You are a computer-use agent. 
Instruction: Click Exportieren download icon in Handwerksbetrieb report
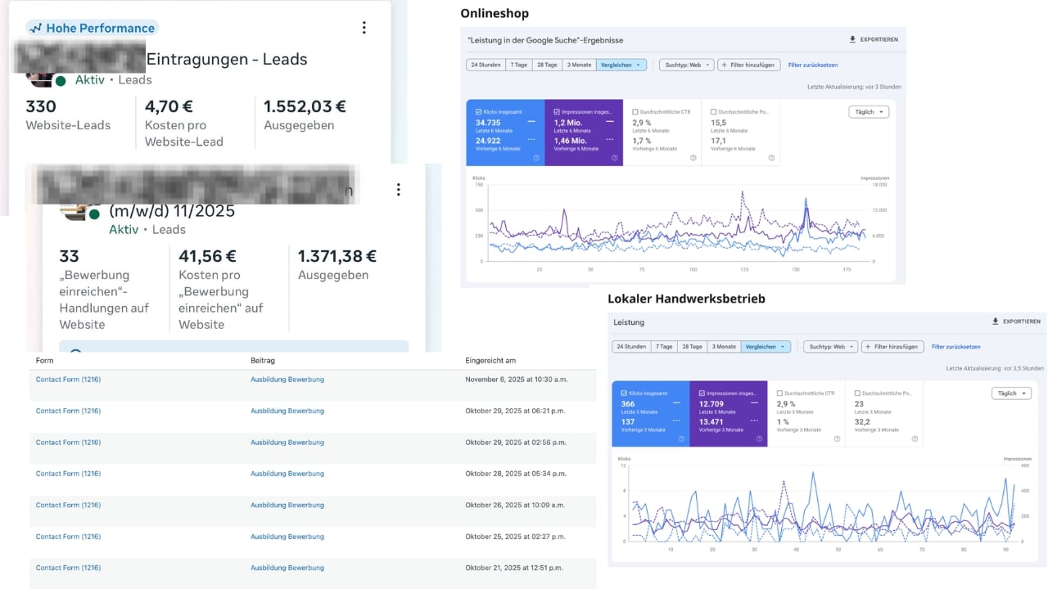tap(995, 321)
